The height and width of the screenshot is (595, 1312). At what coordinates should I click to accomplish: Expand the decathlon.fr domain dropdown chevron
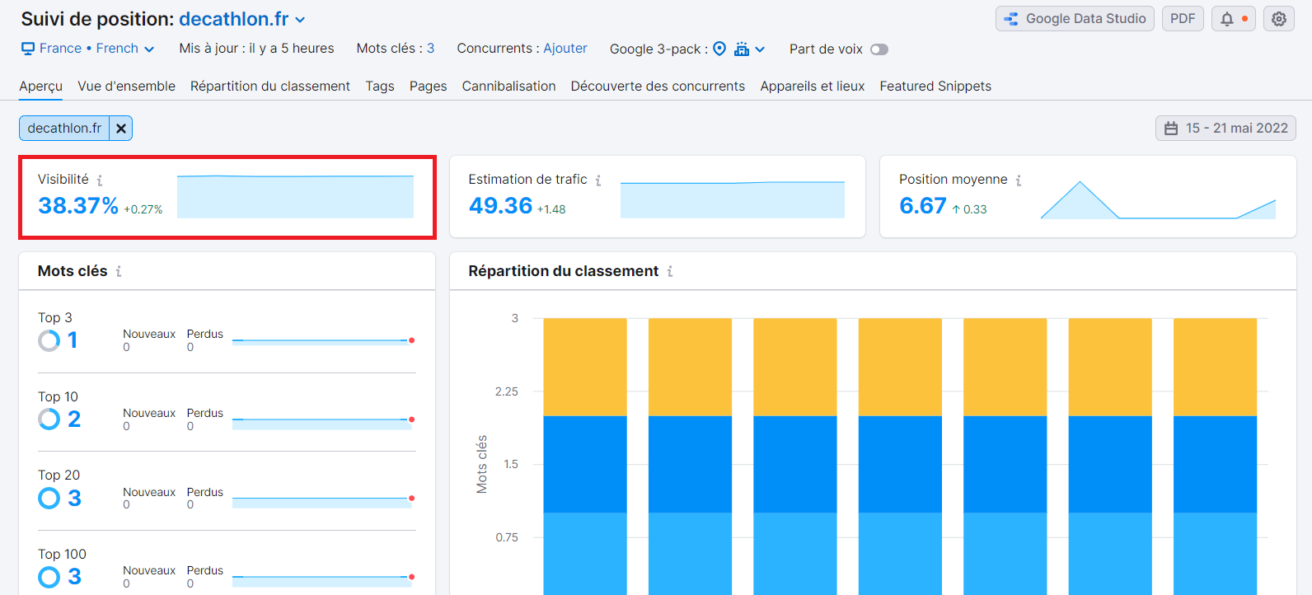coord(300,20)
